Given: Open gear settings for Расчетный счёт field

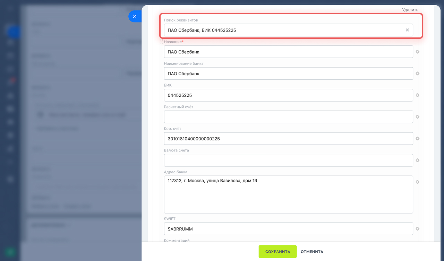Looking at the screenshot, I should (418, 117).
